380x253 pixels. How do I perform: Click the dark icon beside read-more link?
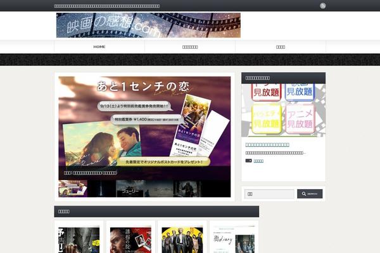pyautogui.click(x=248, y=161)
